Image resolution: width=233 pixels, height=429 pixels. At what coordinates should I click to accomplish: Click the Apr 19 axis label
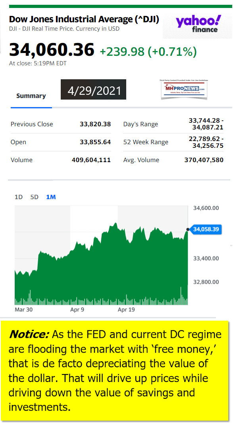click(x=126, y=310)
